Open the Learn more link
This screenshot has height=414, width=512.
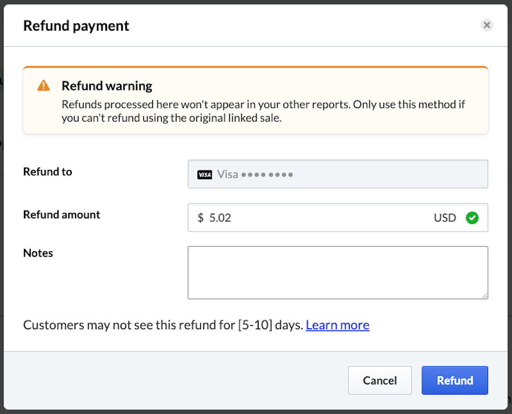pos(337,325)
